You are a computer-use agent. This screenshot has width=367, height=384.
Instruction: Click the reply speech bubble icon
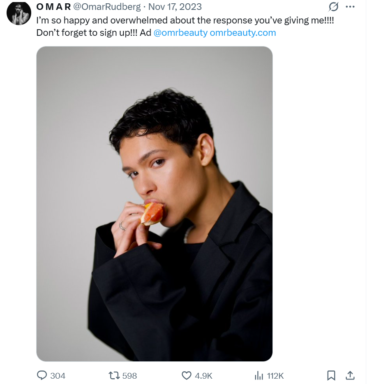[42, 375]
